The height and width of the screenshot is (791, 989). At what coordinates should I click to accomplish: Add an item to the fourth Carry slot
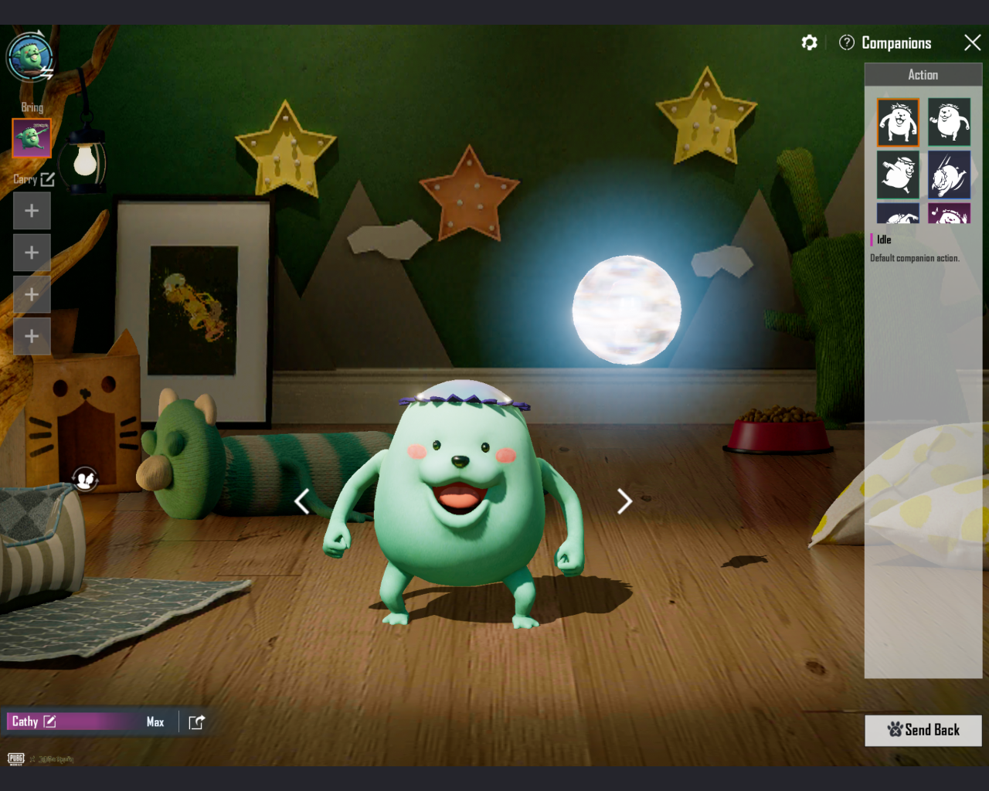point(32,336)
